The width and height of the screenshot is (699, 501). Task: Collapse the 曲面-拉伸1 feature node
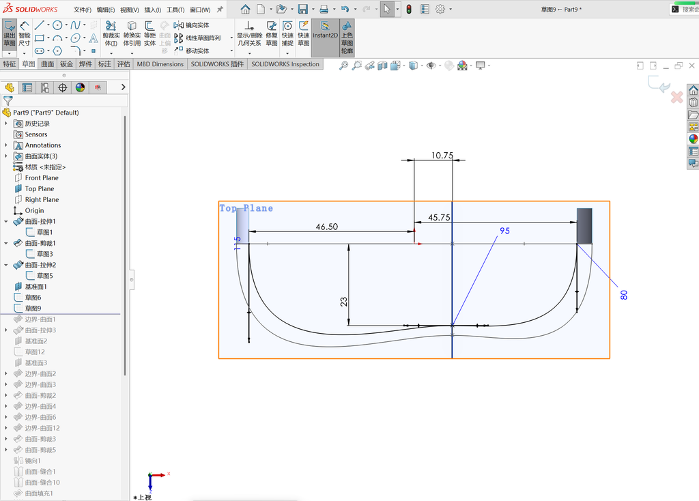(x=5, y=221)
